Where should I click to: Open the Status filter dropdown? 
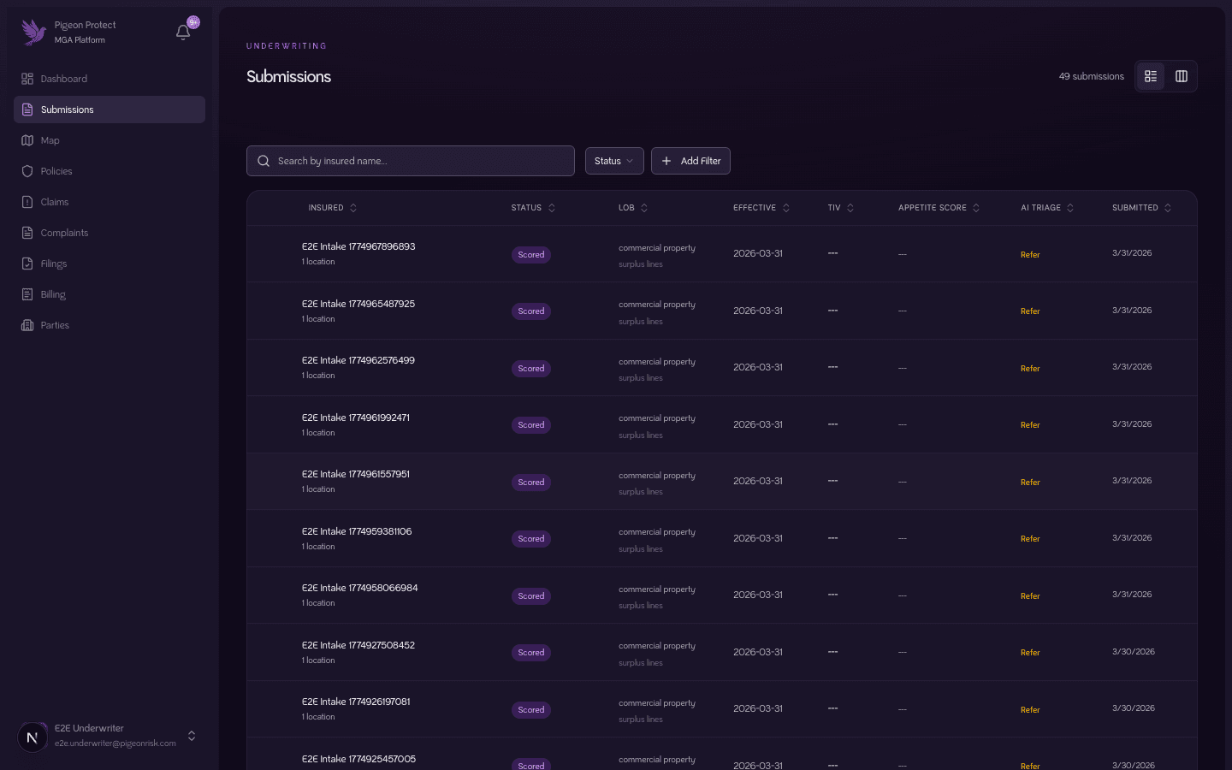tap(613, 161)
